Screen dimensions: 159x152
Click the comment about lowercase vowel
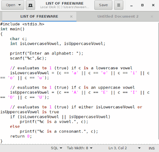(71, 68)
